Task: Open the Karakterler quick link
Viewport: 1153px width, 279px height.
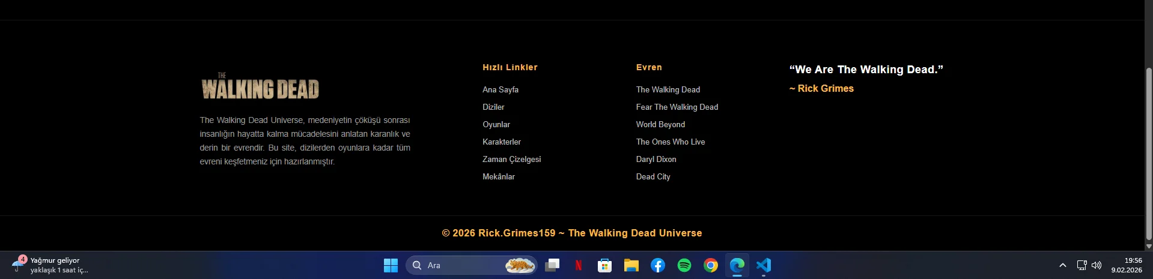Action: click(501, 142)
